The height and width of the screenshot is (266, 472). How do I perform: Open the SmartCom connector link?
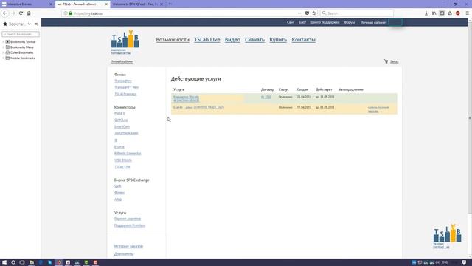tap(122, 126)
